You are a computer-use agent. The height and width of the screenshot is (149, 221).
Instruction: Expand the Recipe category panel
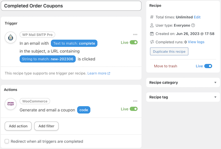183,82
